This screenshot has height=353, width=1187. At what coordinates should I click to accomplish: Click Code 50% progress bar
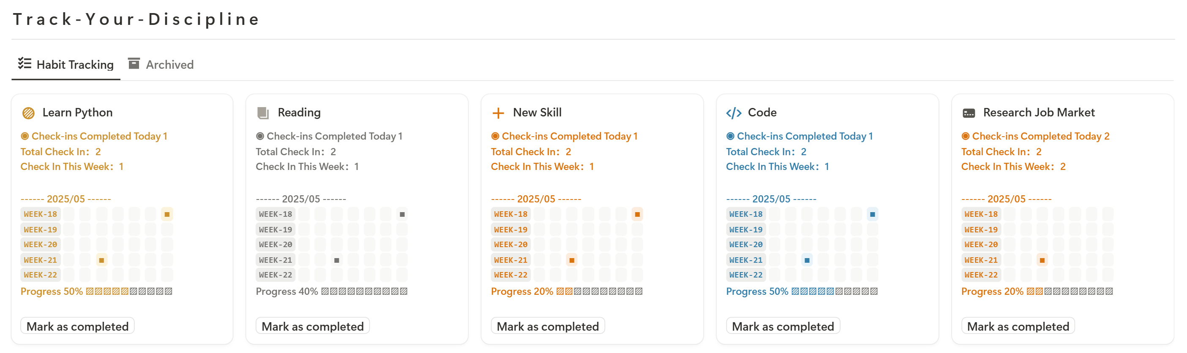point(835,291)
